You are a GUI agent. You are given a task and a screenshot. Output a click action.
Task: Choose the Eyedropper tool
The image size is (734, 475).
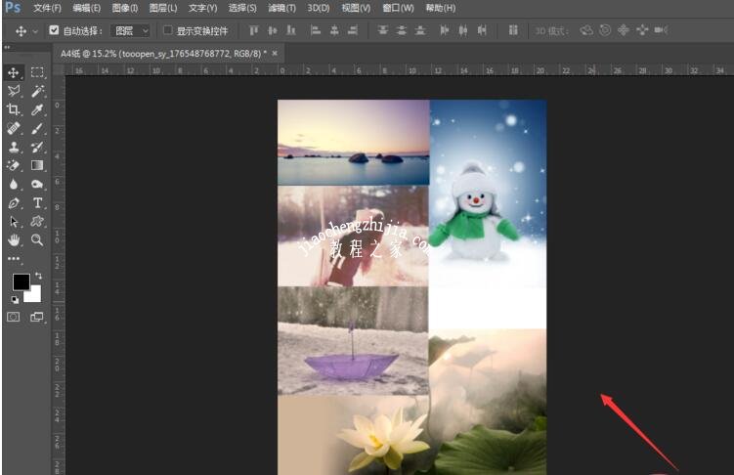click(x=37, y=110)
